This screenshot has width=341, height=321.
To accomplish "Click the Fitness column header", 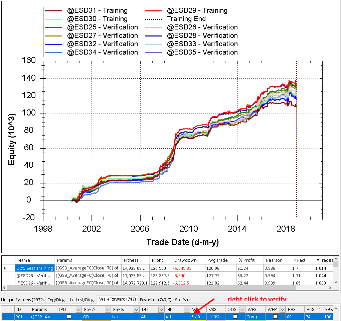I will (131, 260).
